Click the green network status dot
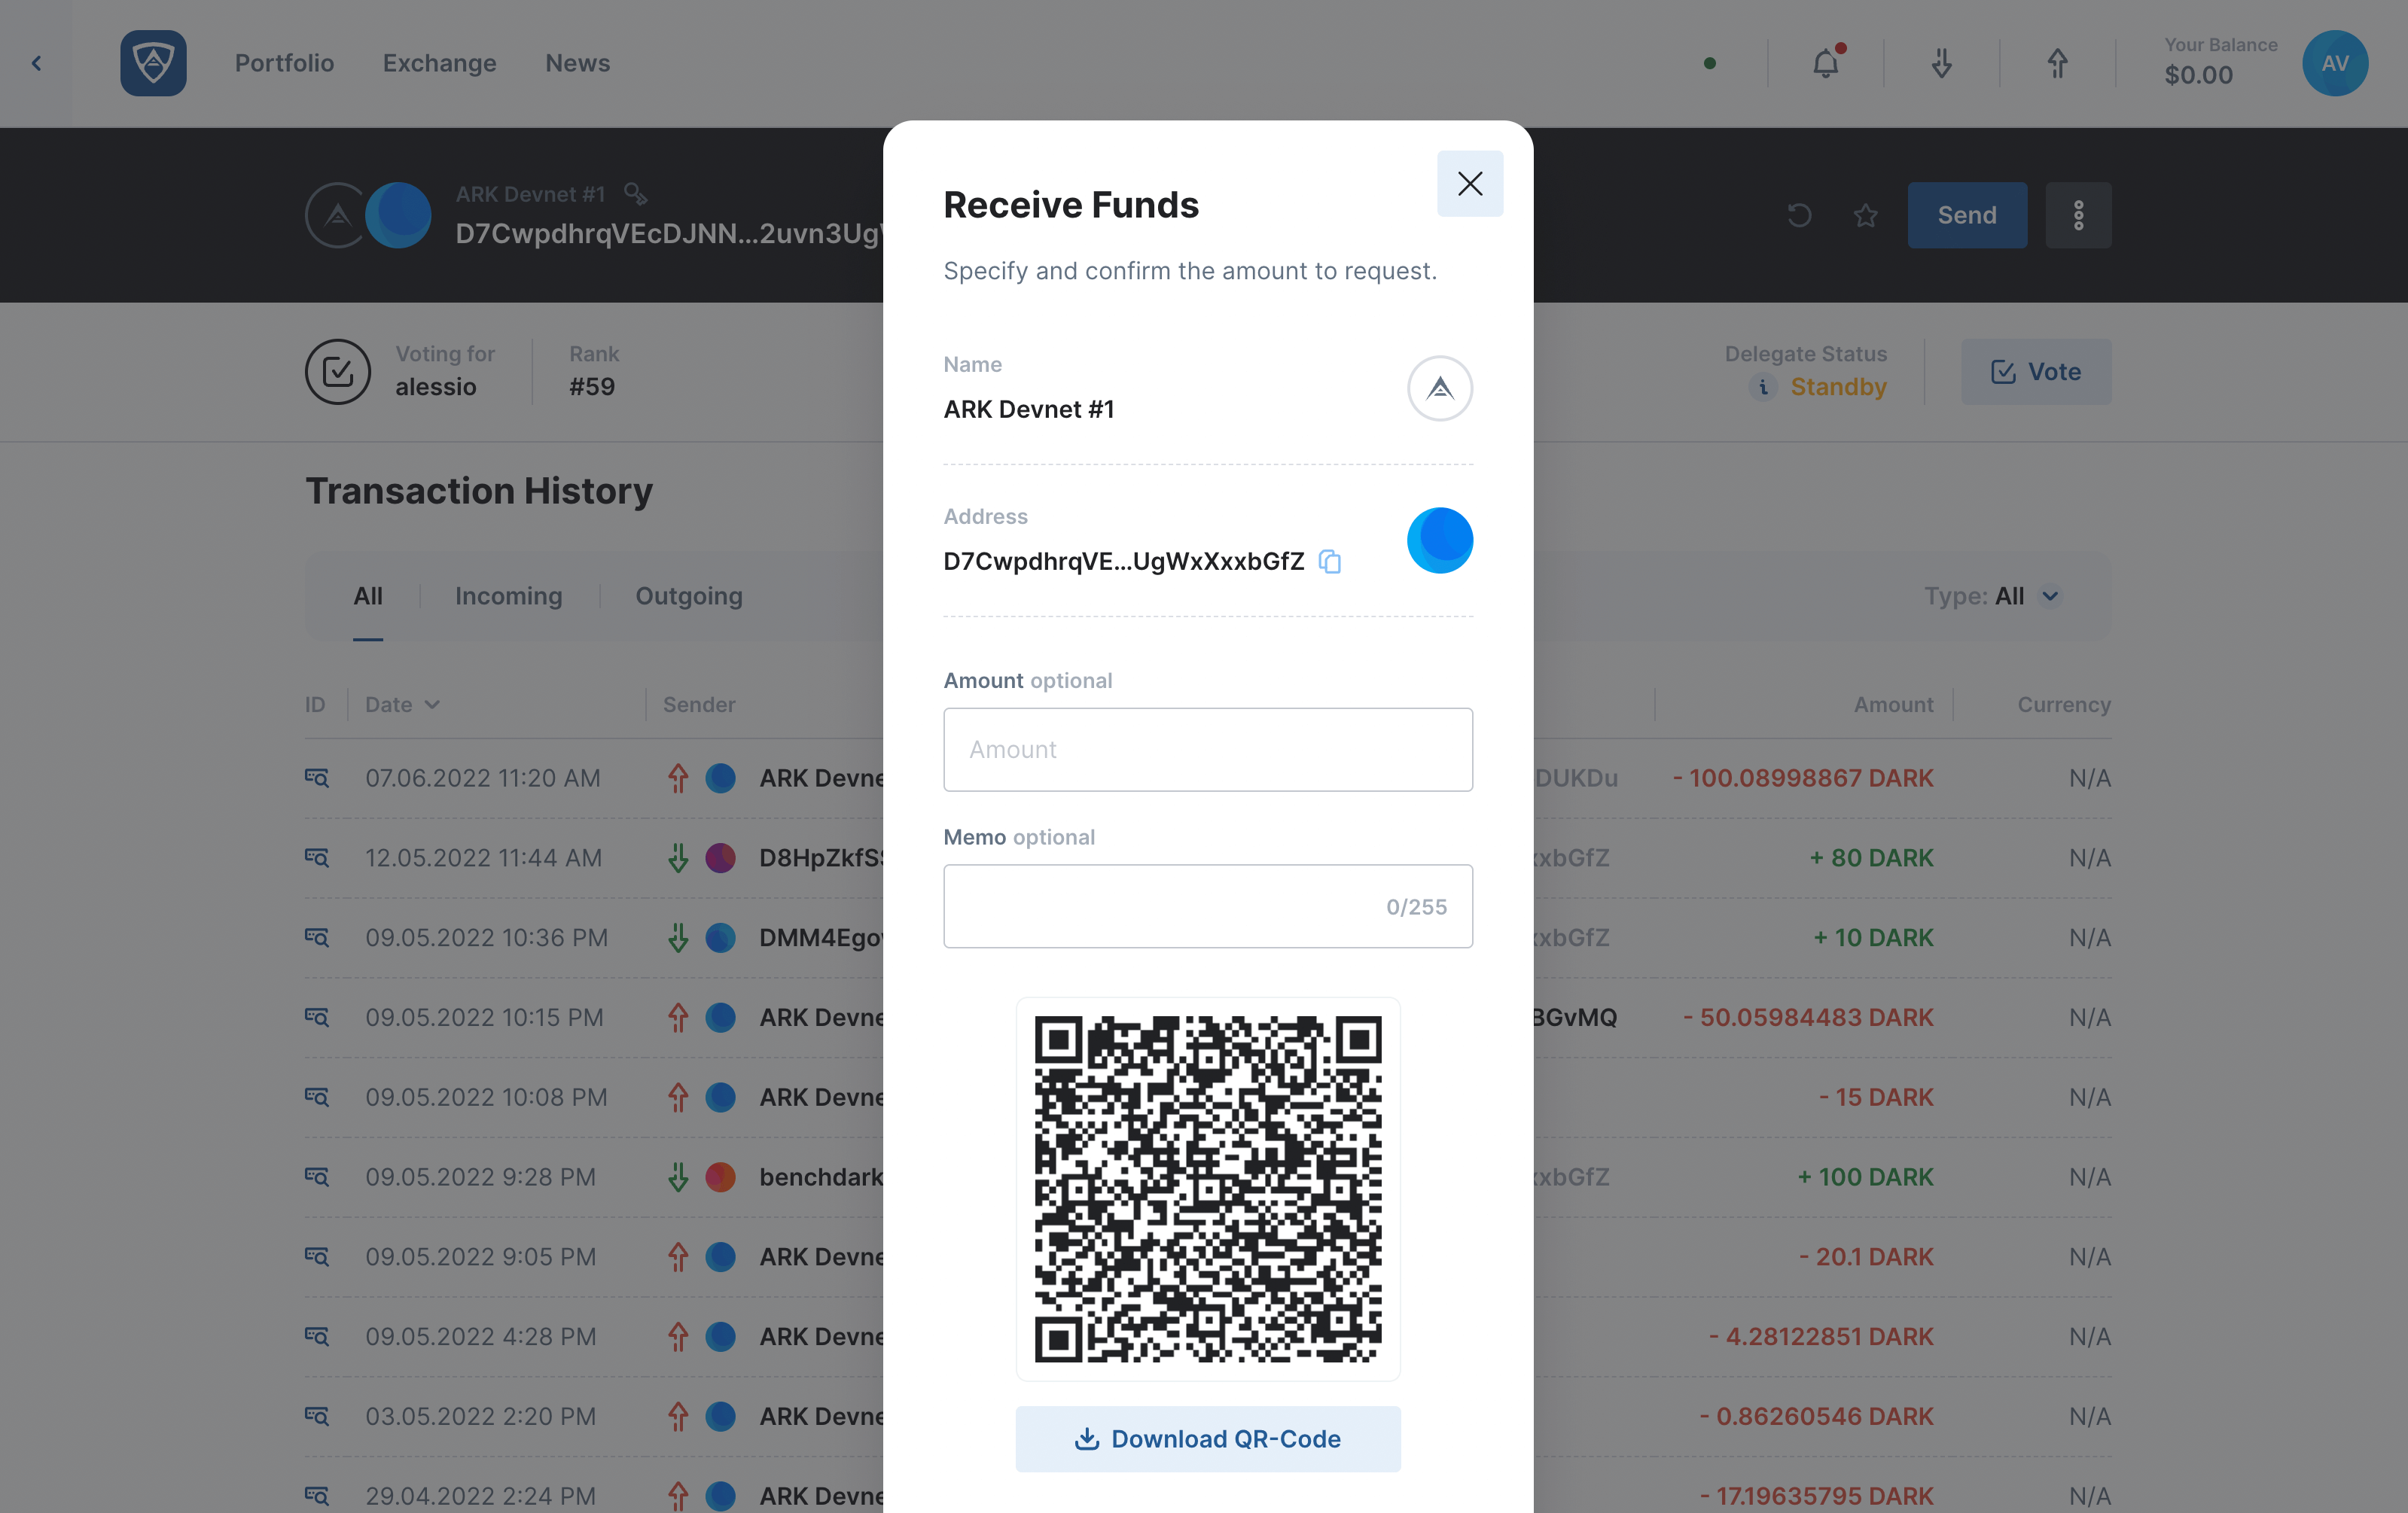 pyautogui.click(x=1710, y=63)
